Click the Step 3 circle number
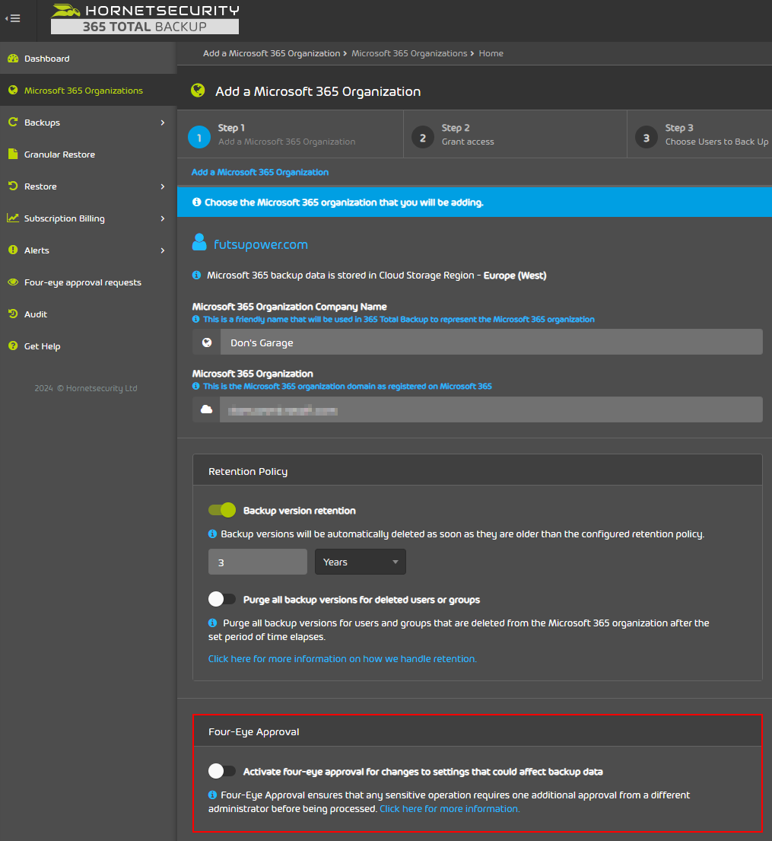This screenshot has height=841, width=772. tap(646, 137)
